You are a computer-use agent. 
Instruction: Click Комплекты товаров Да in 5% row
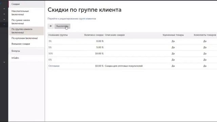coord(205,47)
